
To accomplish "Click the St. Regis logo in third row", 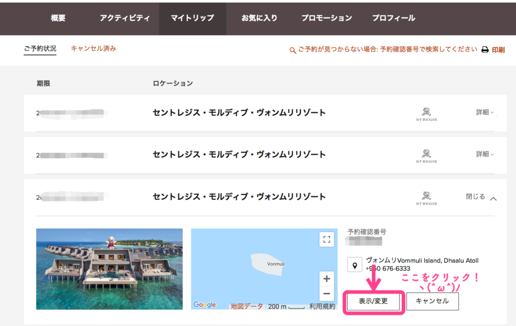I will click(x=426, y=198).
